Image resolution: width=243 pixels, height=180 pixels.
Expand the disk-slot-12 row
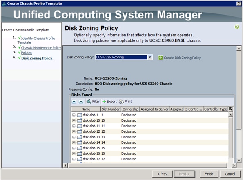click(x=74, y=131)
